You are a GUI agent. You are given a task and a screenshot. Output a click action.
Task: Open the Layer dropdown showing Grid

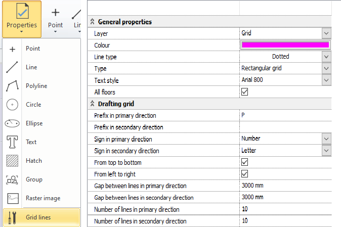point(326,33)
